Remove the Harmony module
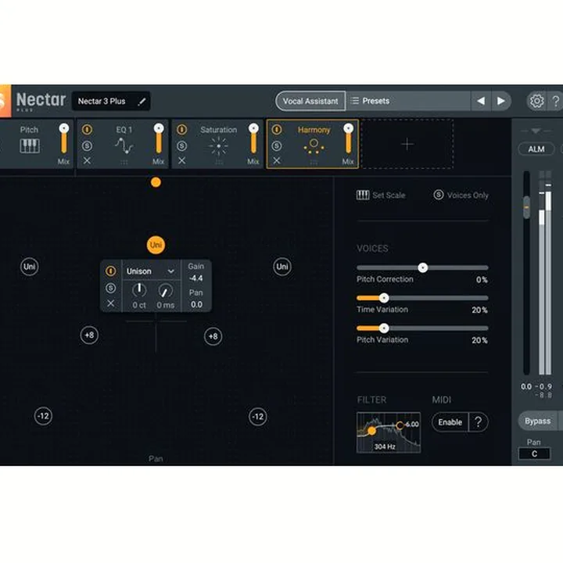The width and height of the screenshot is (563, 563). 277,160
